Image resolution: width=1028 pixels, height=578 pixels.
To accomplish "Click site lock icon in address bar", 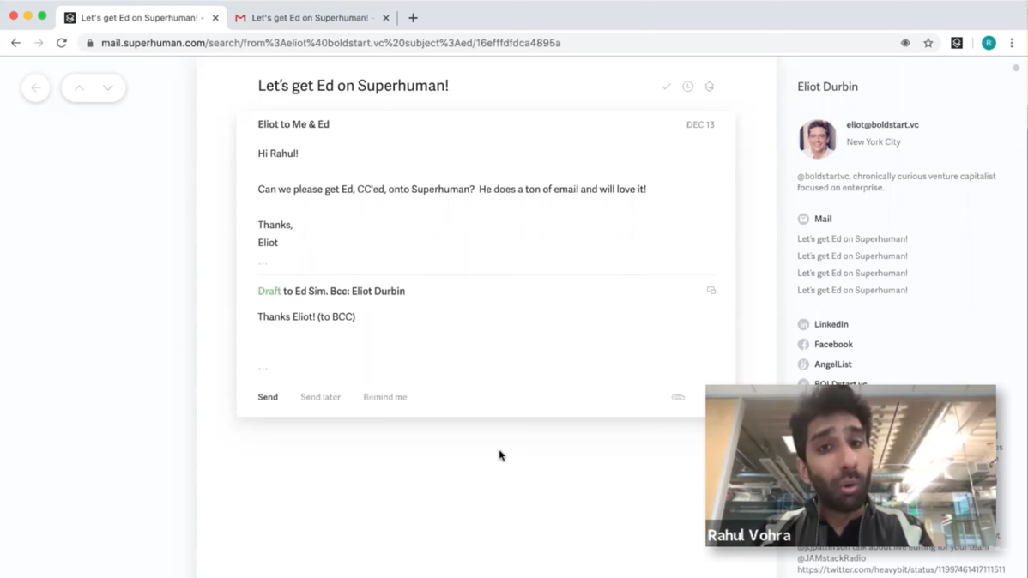I will pyautogui.click(x=90, y=43).
